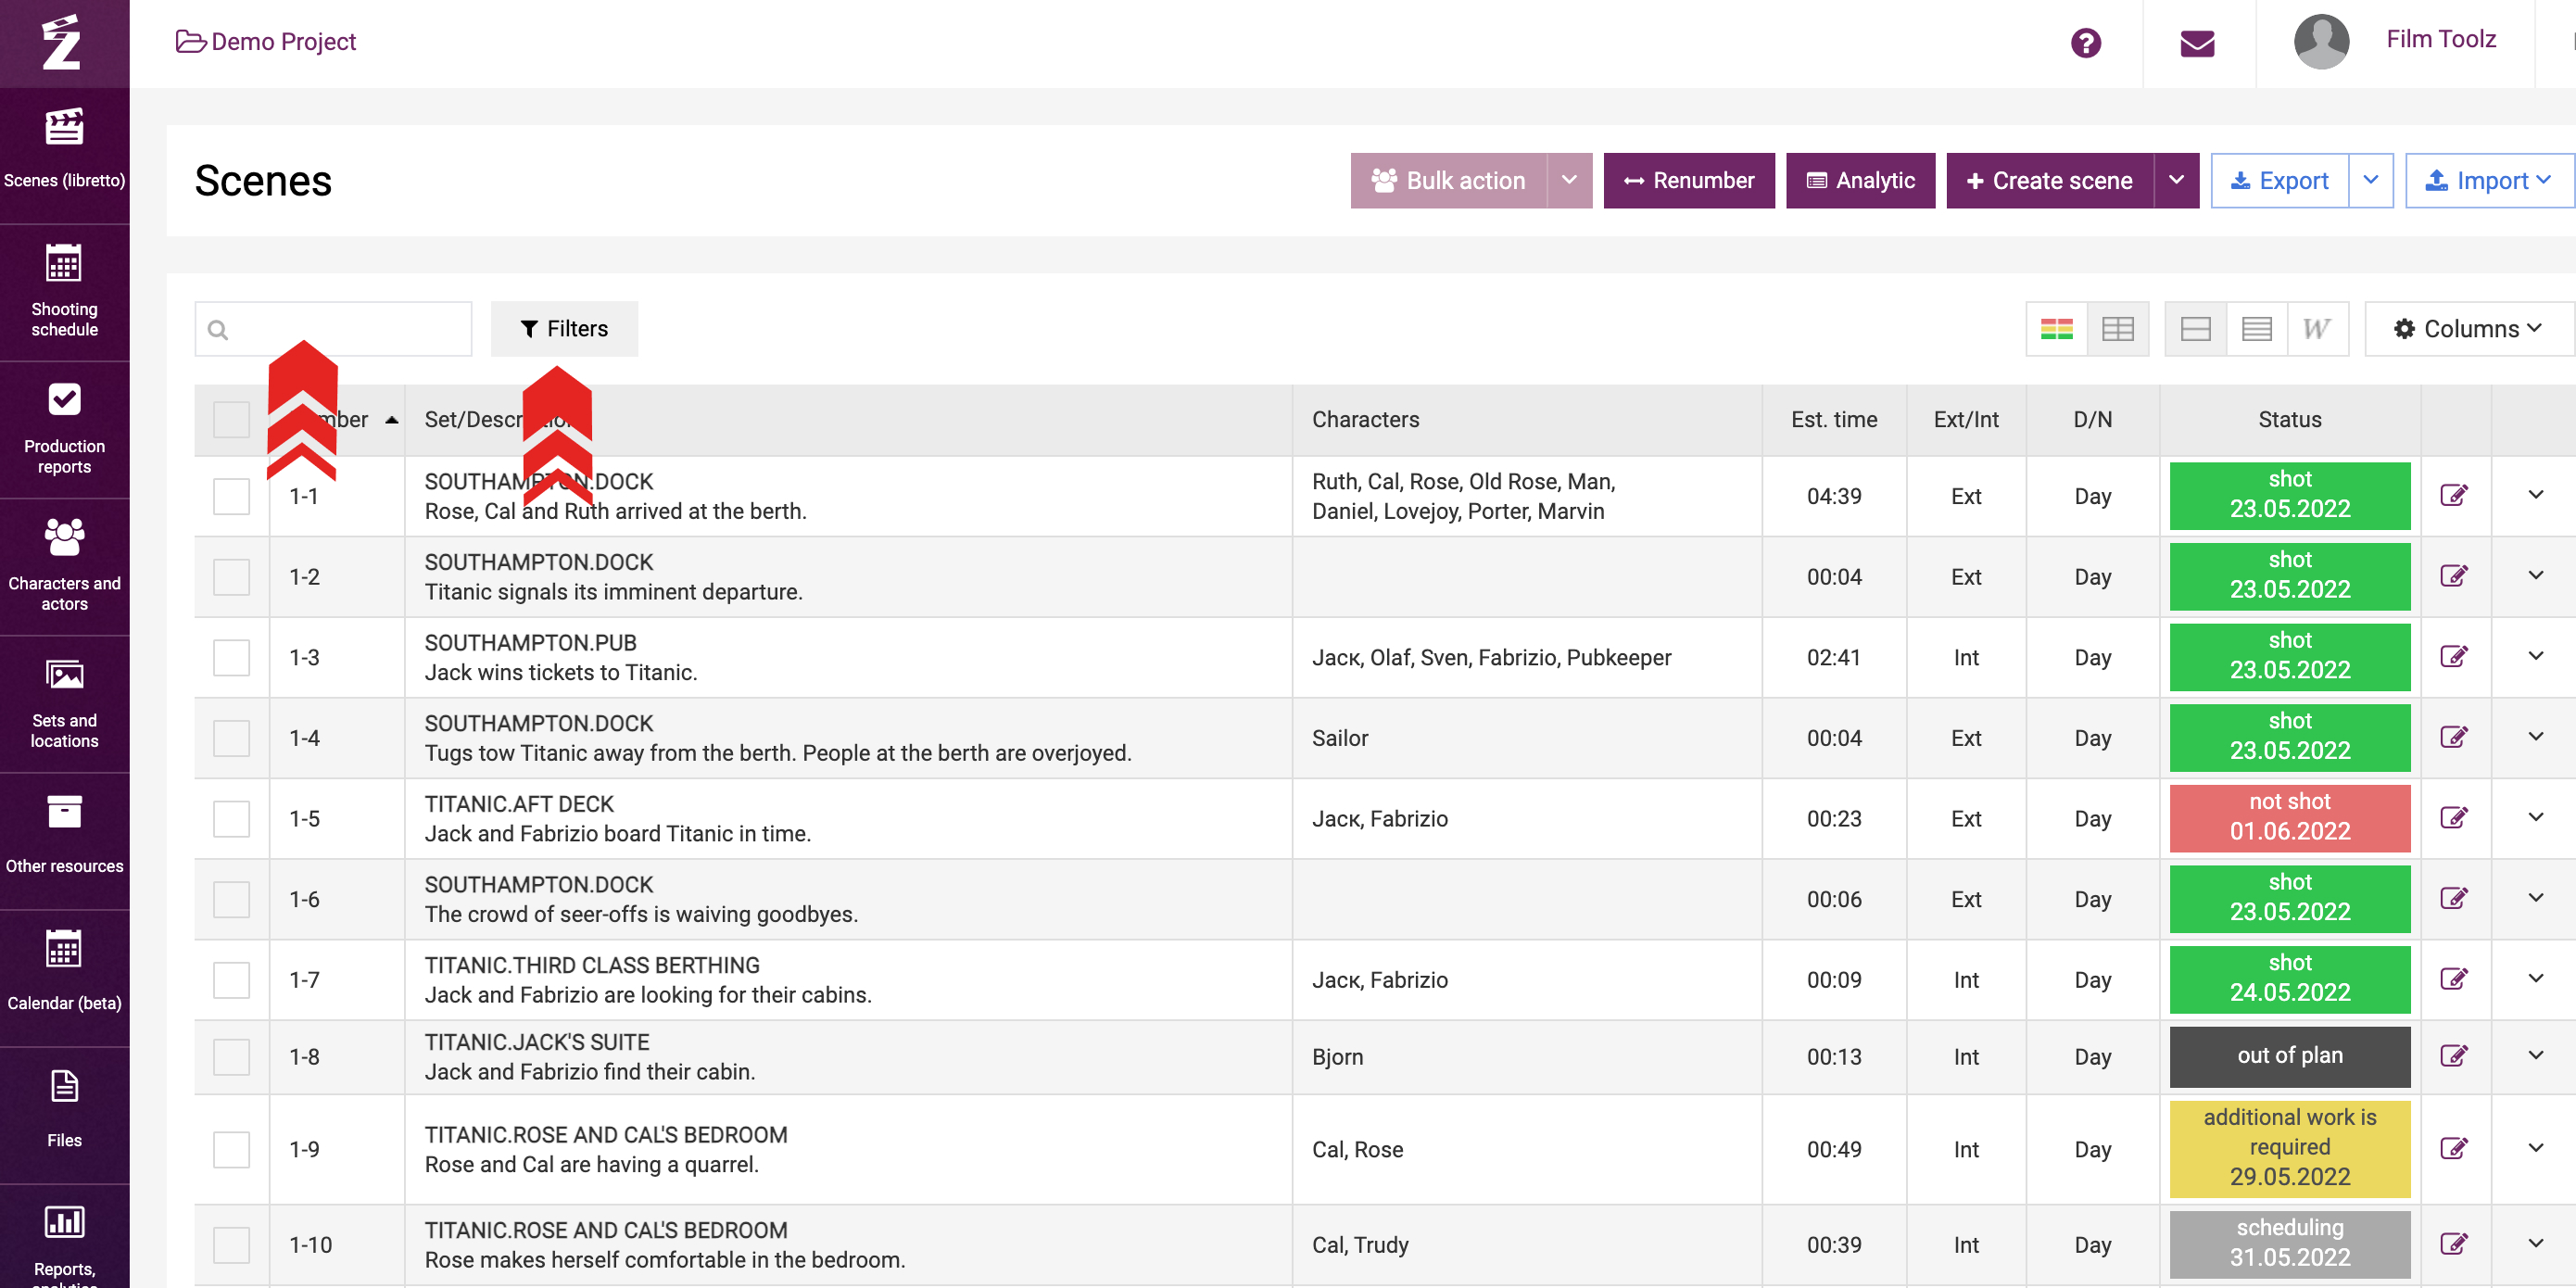Open the Import dropdown
The height and width of the screenshot is (1288, 2576).
(x=2489, y=181)
